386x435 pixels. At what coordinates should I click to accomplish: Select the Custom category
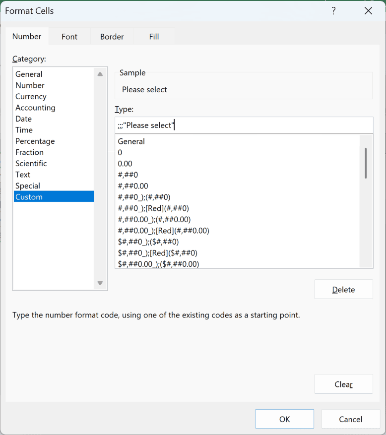click(54, 197)
